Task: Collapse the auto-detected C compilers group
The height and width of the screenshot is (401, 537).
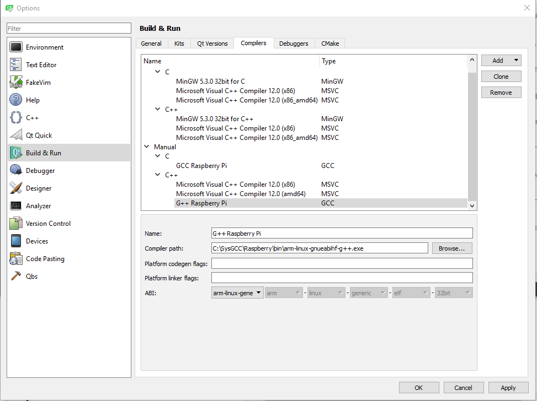Action: pos(157,72)
